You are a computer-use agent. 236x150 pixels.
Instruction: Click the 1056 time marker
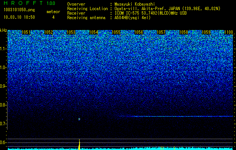138,32
